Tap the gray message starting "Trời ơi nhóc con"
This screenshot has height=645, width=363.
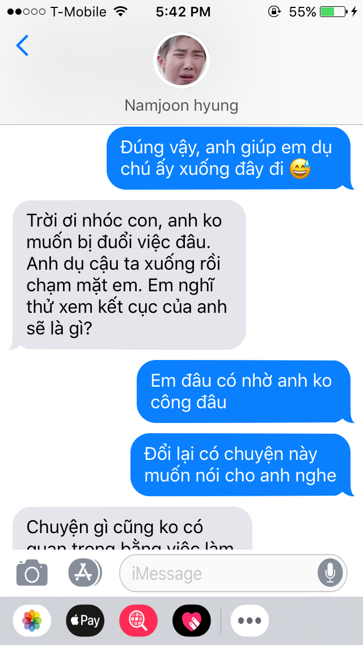click(128, 275)
